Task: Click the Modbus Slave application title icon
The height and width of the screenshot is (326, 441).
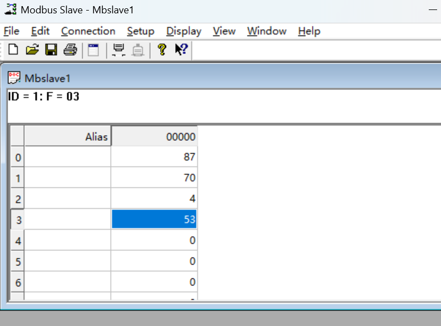Action: click(x=11, y=9)
